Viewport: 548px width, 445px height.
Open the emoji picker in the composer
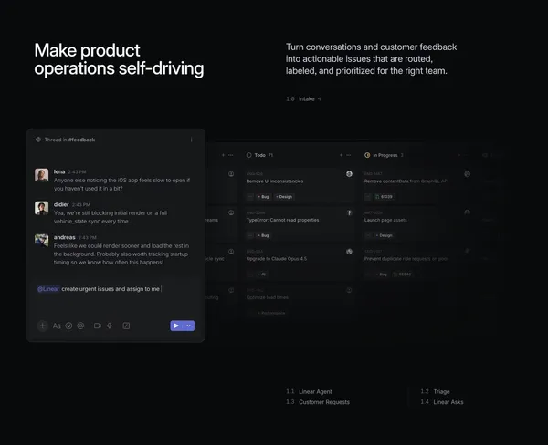(68, 326)
